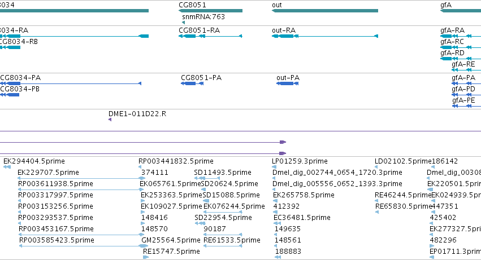Click the EK253363.5prime EST label

171,195
